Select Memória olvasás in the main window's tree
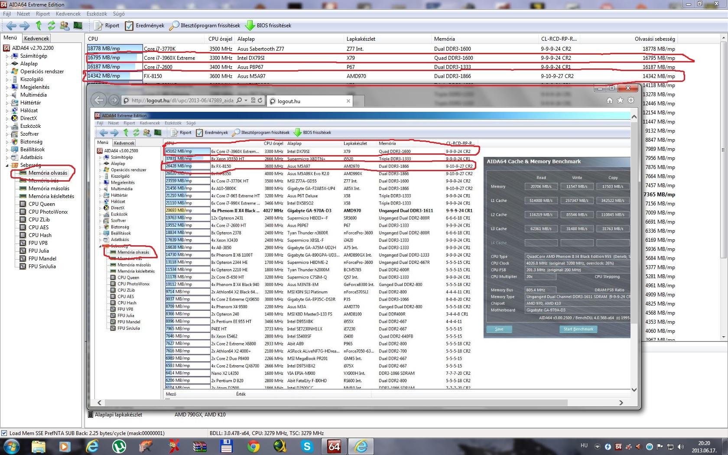 48,173
